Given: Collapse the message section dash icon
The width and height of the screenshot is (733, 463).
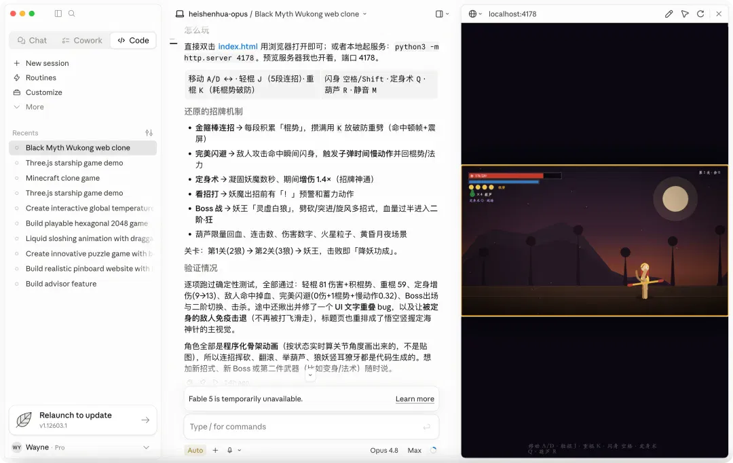Looking at the screenshot, I should (x=174, y=43).
